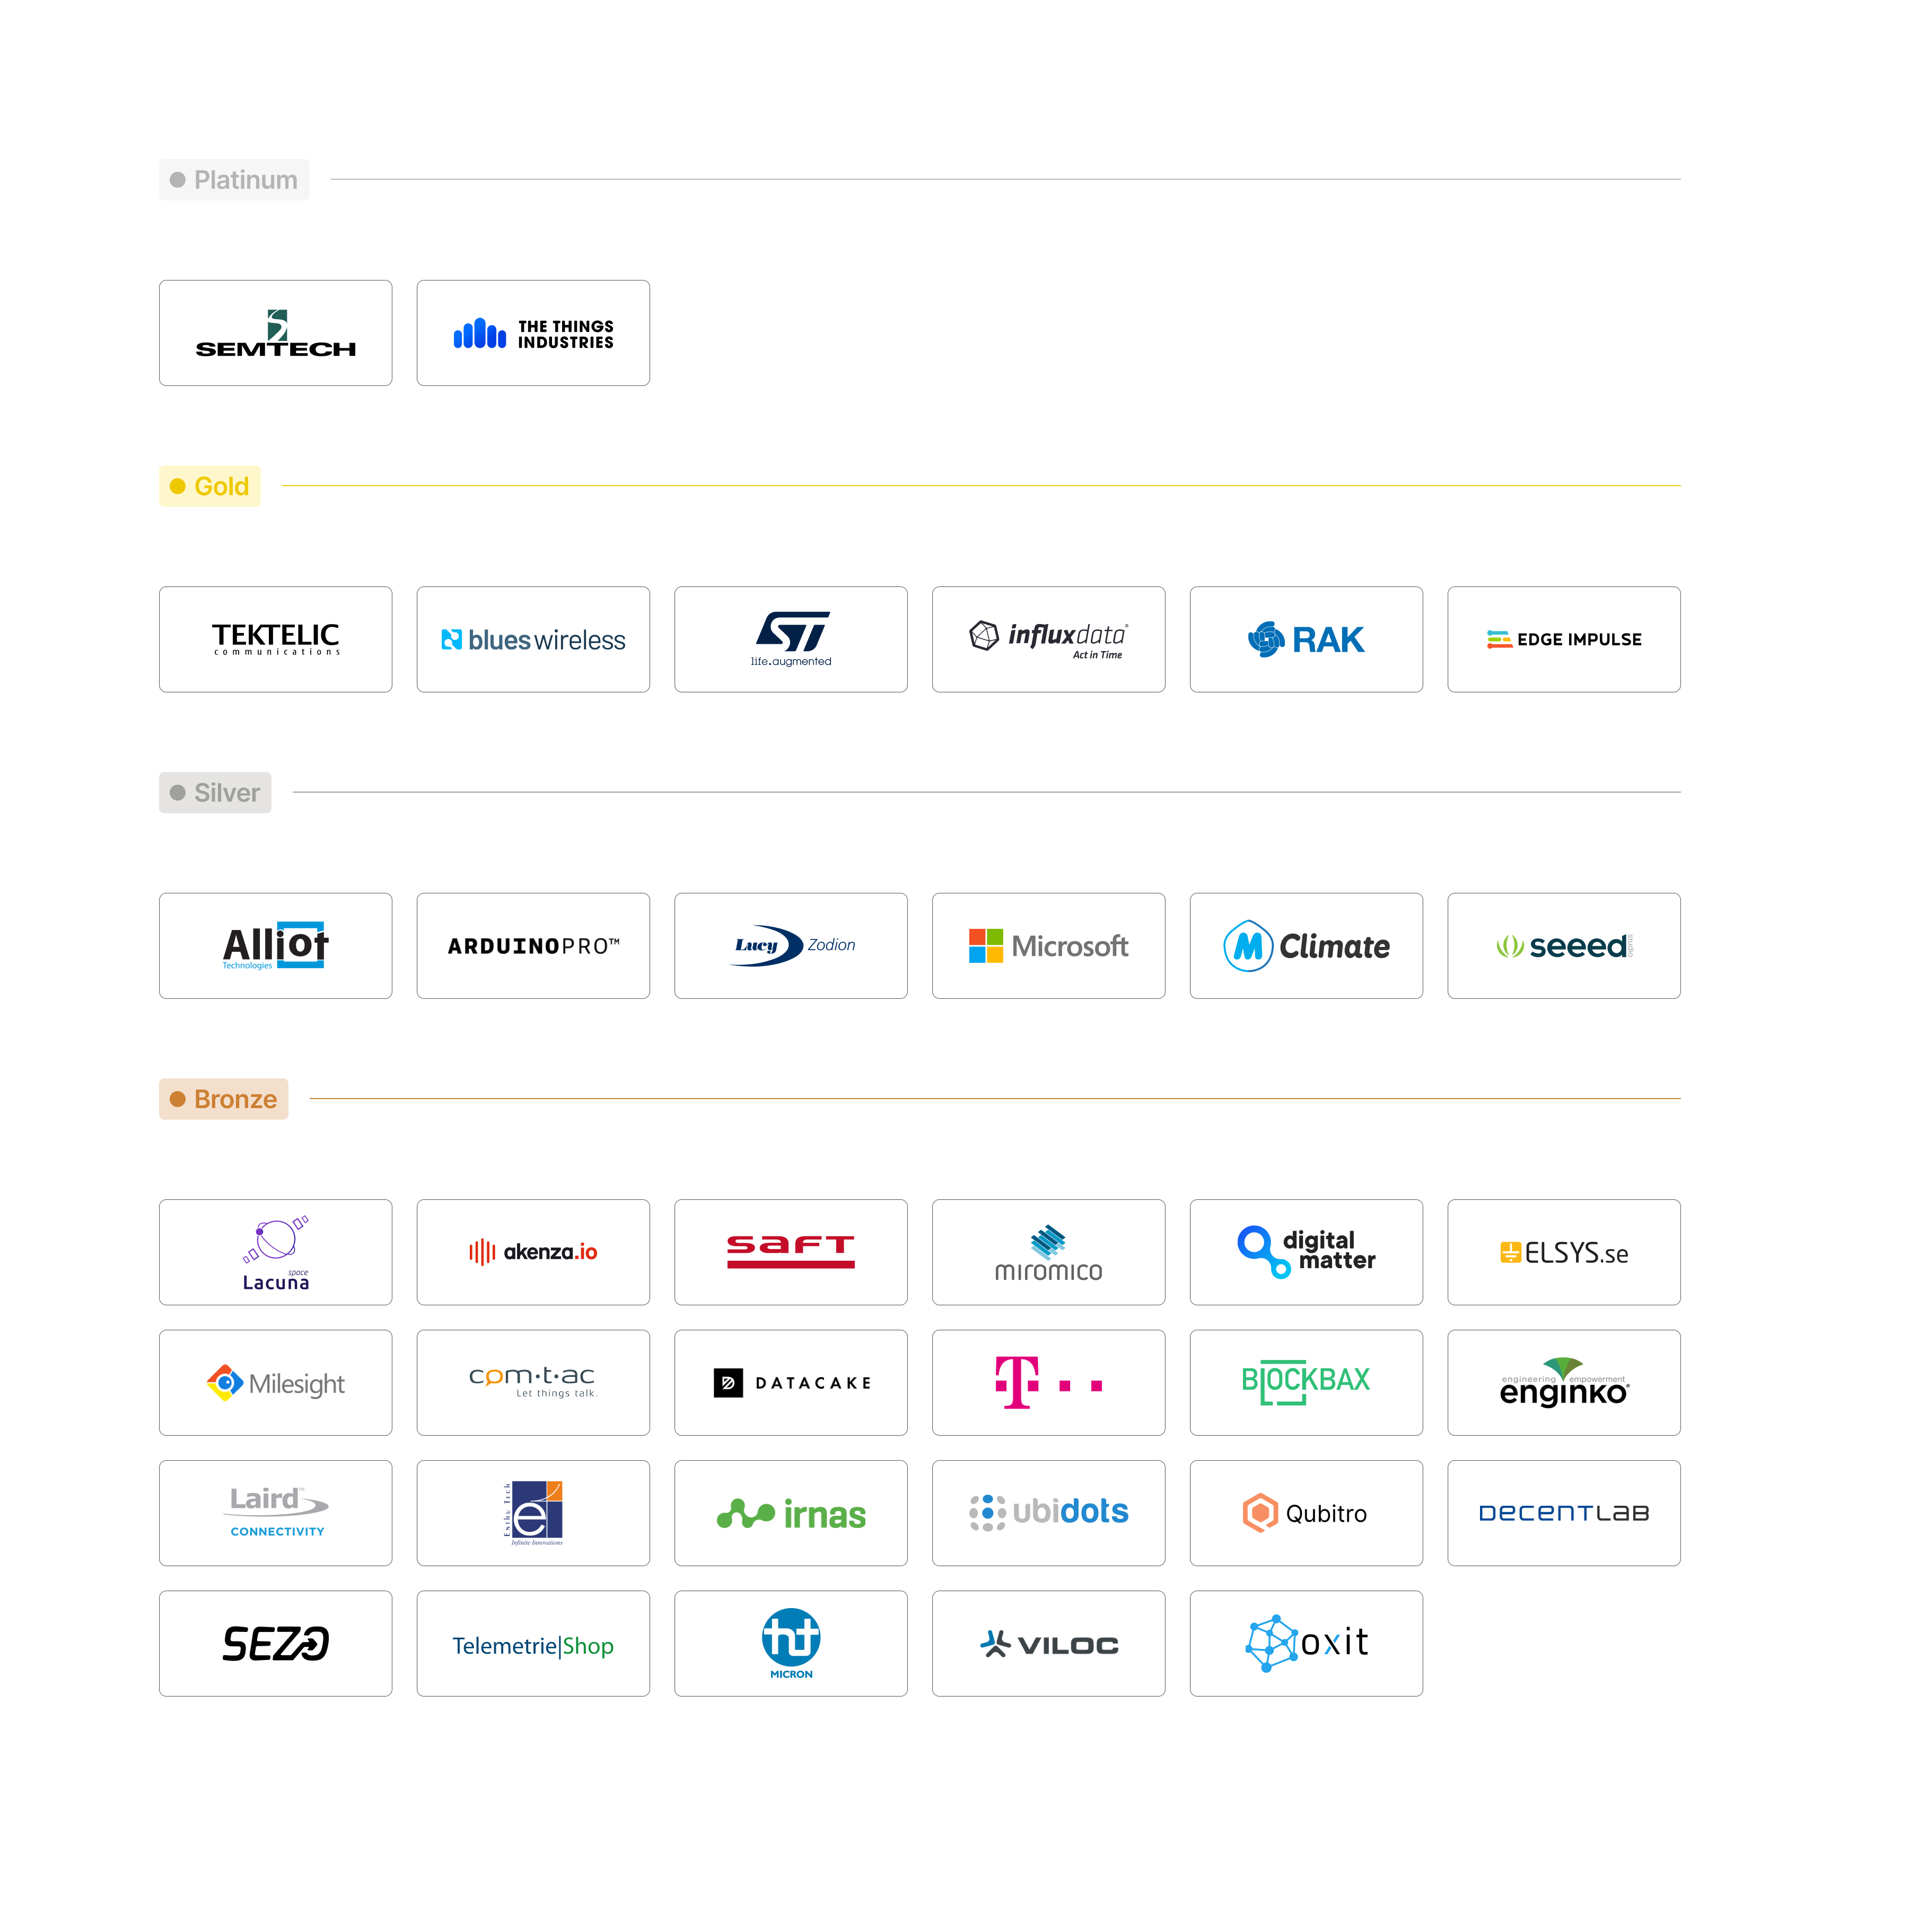This screenshot has height=1932, width=1909.
Task: Click the SEZO logo card
Action: 275,1644
